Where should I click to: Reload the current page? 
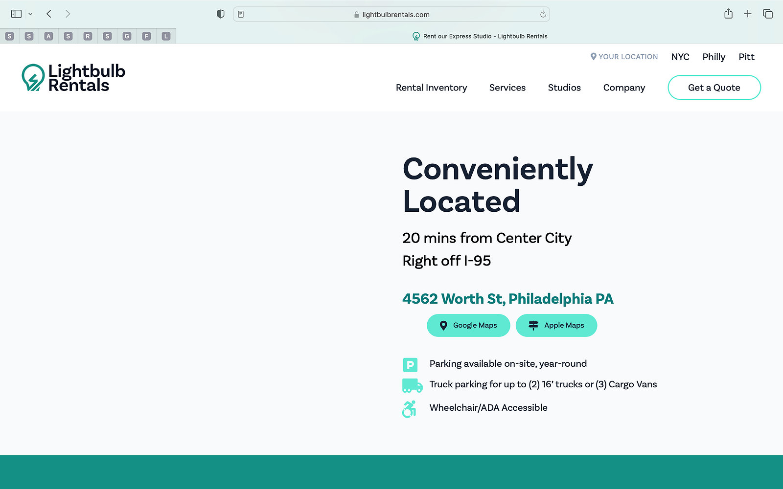click(x=543, y=15)
